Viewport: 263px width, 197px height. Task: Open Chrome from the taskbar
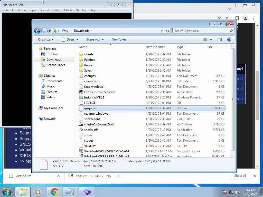54,192
